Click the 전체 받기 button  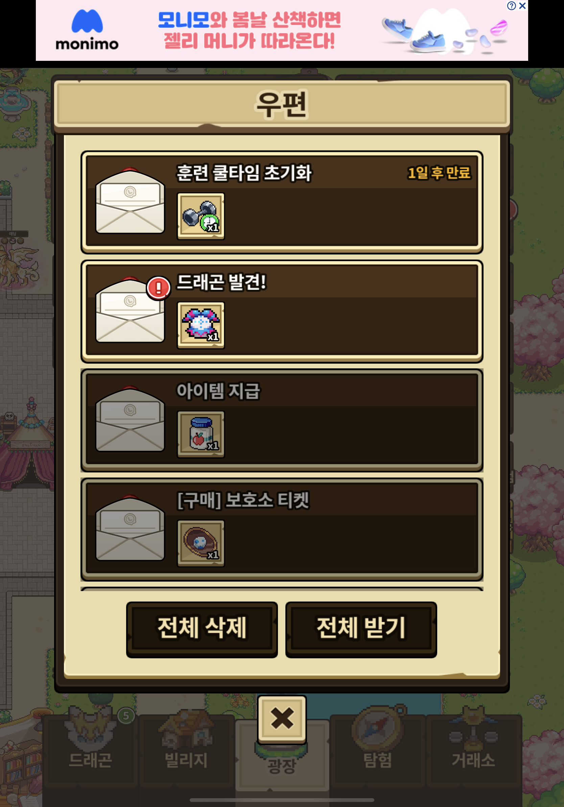pos(361,629)
